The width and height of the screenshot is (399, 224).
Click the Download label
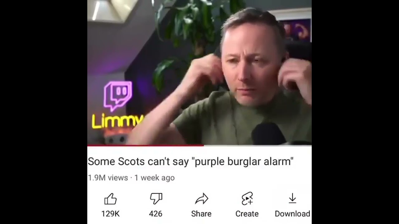(292, 214)
